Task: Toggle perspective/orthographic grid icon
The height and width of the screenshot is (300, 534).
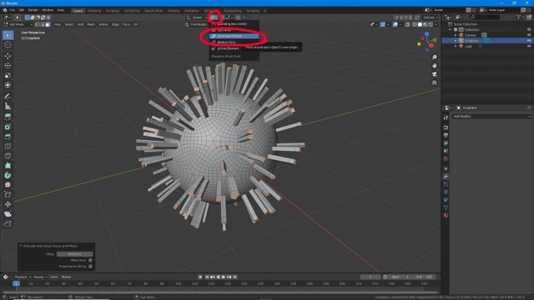Action: (x=434, y=82)
